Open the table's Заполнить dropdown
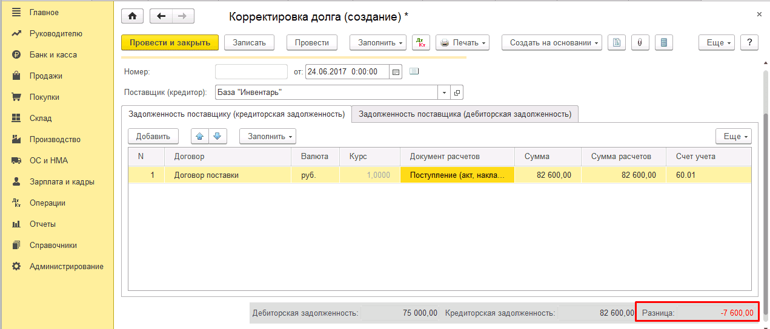The height and width of the screenshot is (329, 770). (x=267, y=136)
